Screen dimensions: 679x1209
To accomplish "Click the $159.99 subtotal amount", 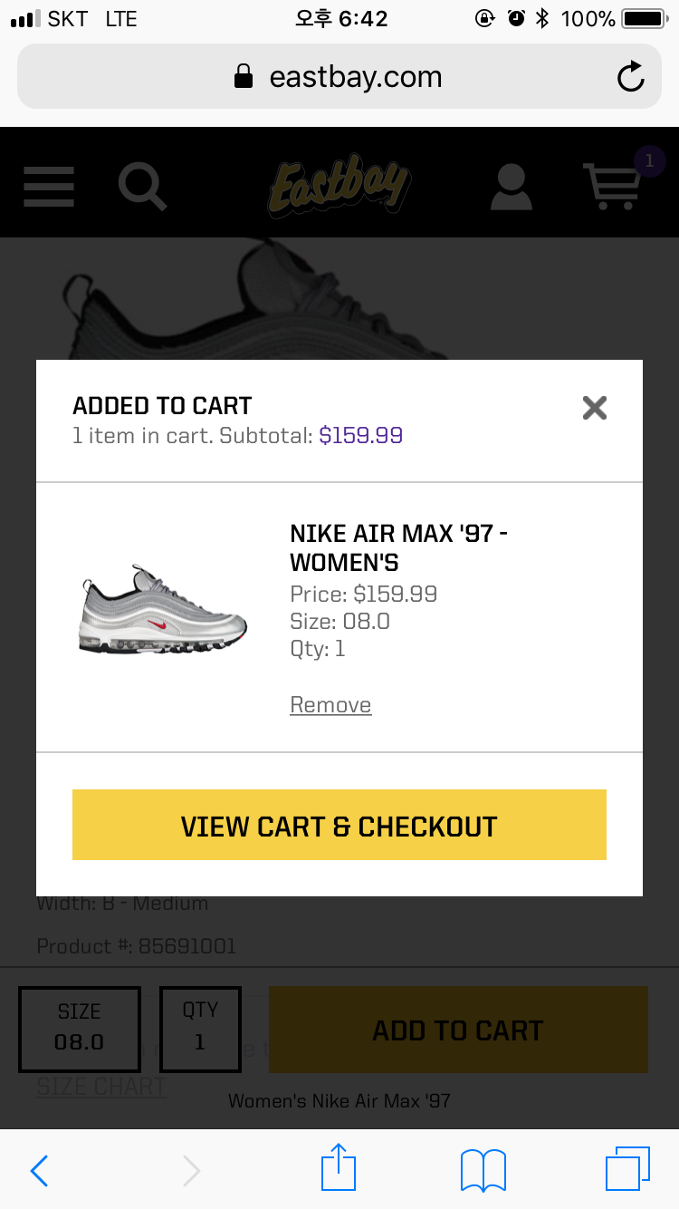I will point(361,436).
